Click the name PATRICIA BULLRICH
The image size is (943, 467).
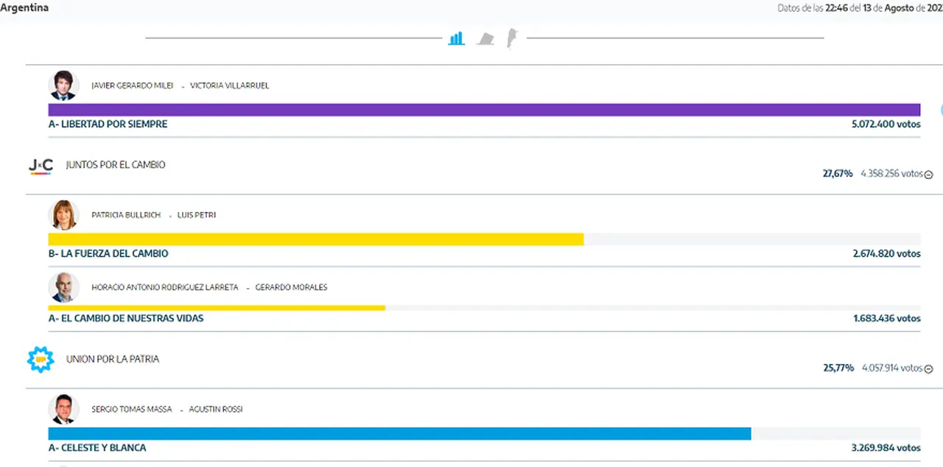[126, 215]
